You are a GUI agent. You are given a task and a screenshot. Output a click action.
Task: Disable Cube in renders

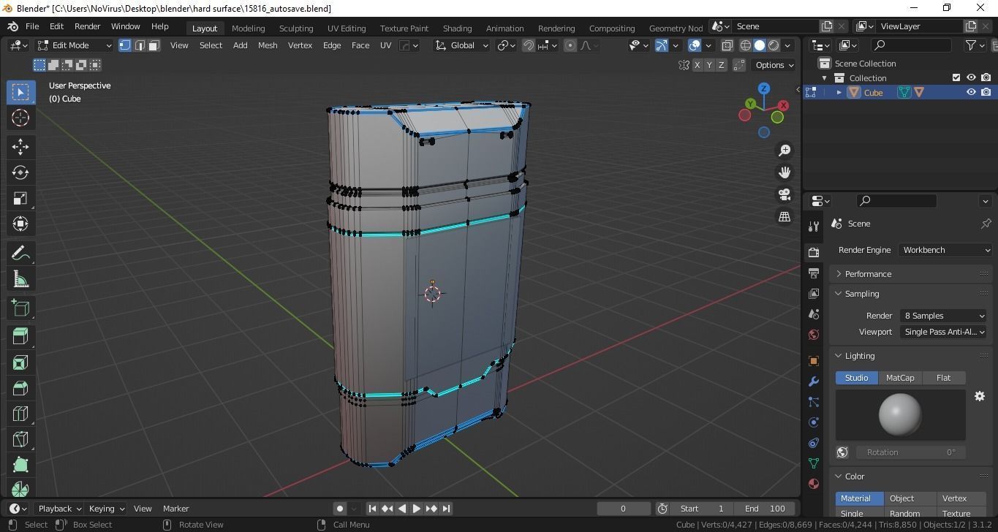[986, 92]
